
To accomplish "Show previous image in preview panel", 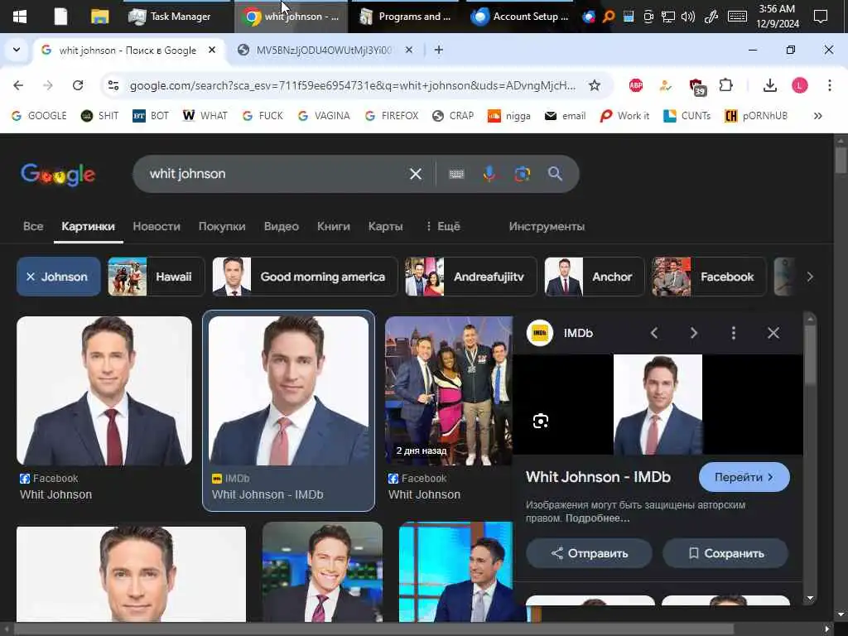I will click(x=654, y=333).
